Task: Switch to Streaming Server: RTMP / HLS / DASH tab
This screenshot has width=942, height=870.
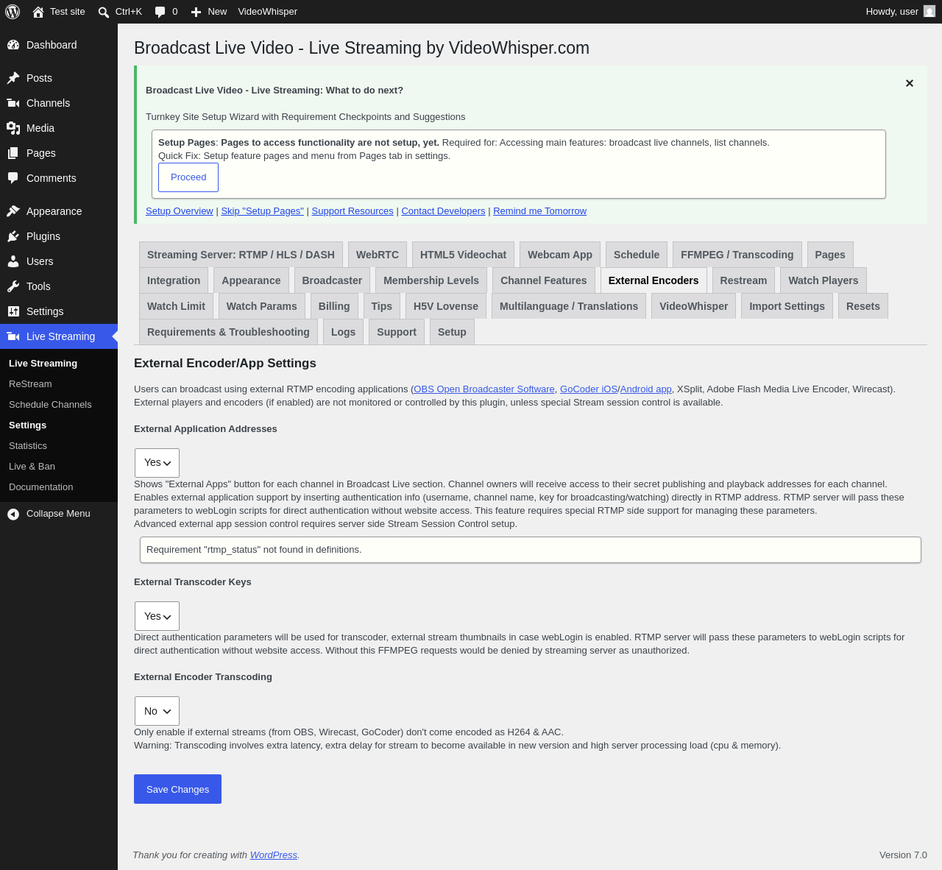Action: tap(241, 255)
